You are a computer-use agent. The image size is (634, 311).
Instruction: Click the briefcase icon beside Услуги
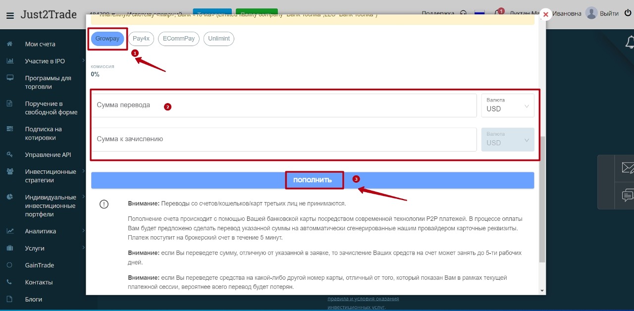click(9, 248)
